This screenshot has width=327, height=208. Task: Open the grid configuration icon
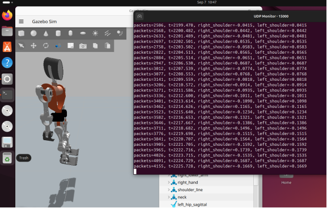pos(71,46)
